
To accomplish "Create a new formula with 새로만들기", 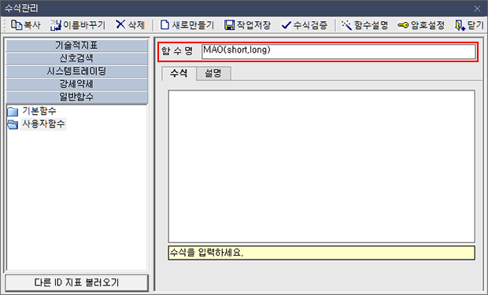I will [187, 25].
